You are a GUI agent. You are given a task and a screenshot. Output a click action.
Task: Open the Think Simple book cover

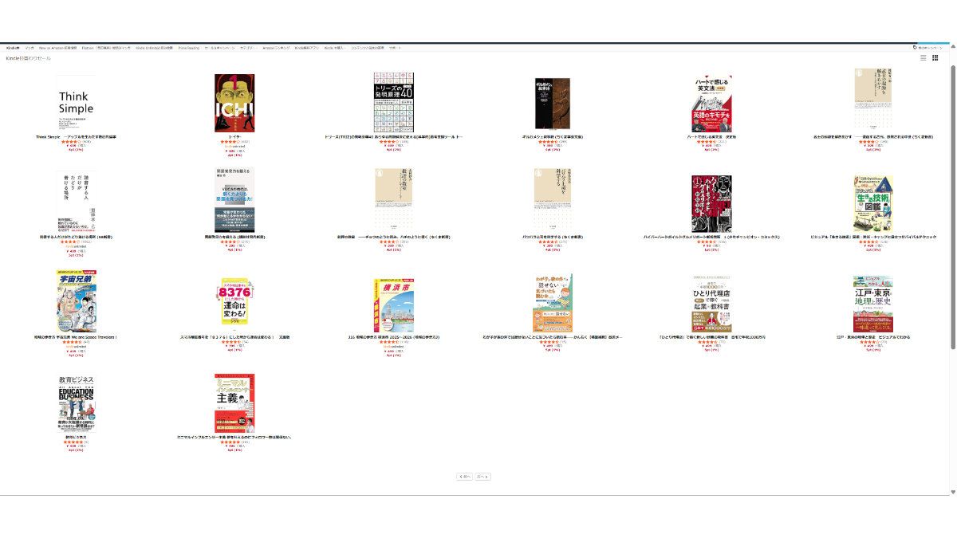76,104
